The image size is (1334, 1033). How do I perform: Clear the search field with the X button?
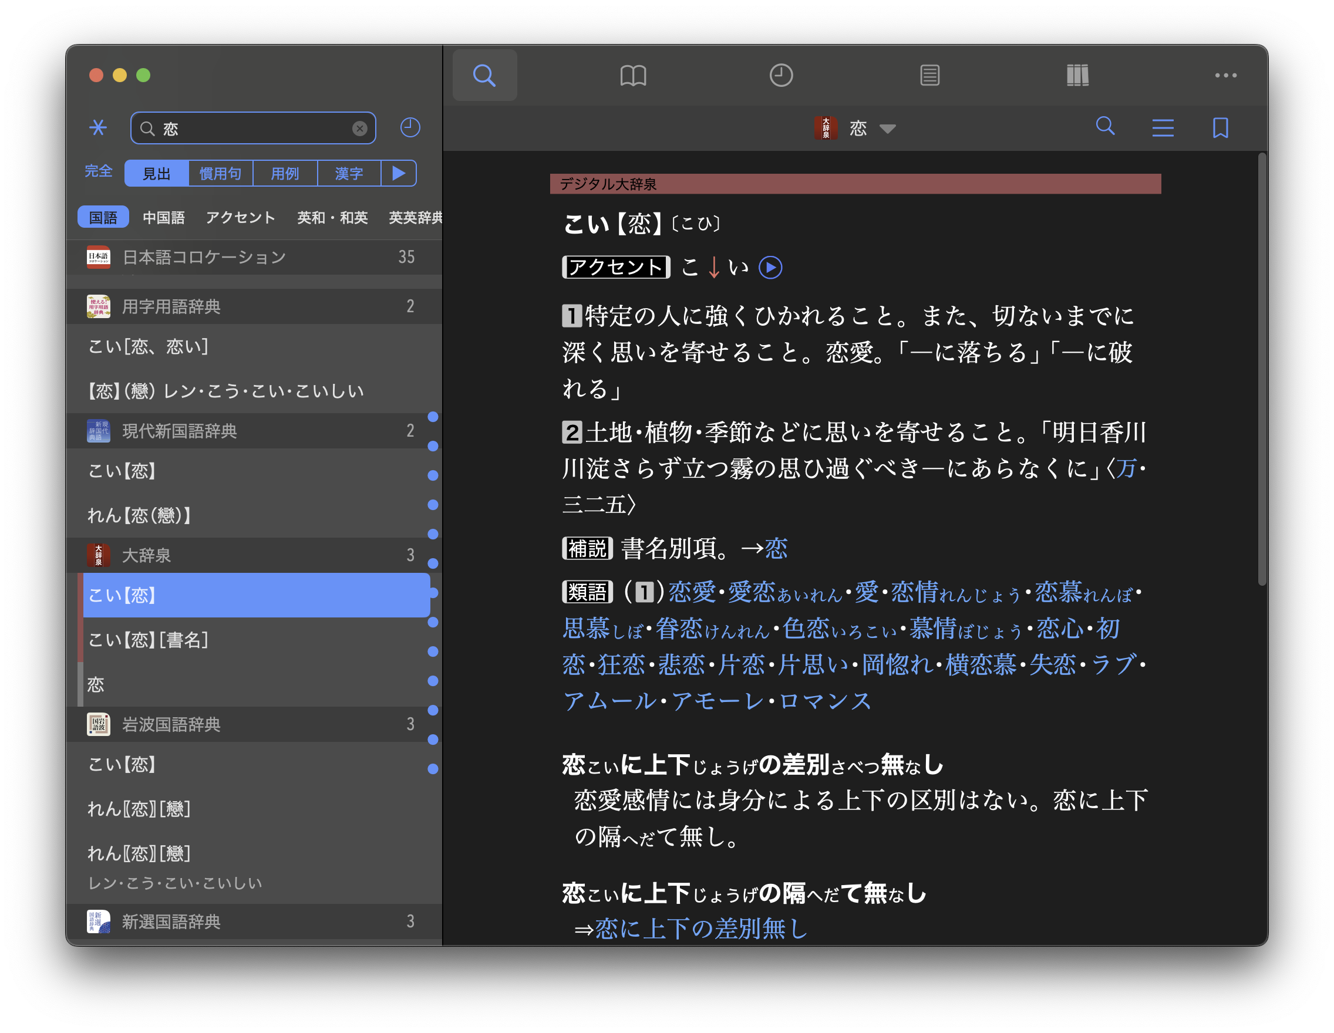(x=360, y=128)
